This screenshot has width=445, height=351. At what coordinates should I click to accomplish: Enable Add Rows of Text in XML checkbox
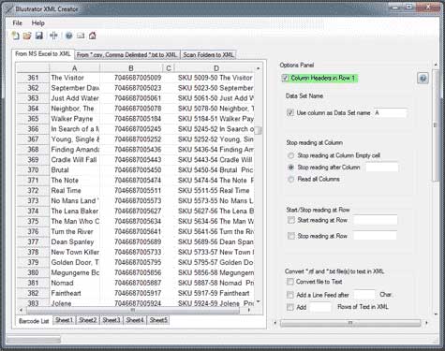[290, 307]
